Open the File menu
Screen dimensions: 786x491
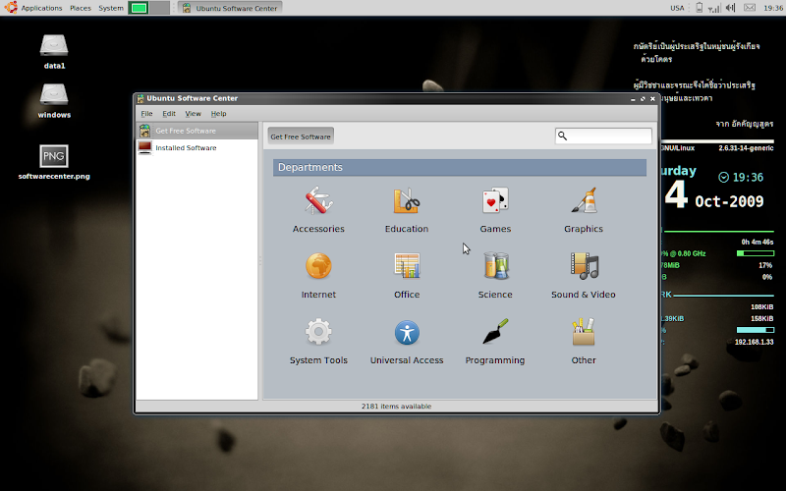[146, 114]
